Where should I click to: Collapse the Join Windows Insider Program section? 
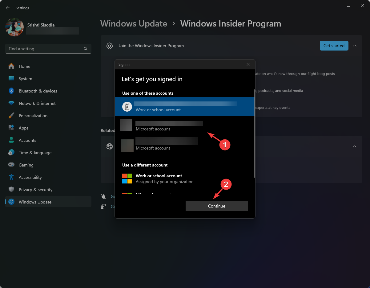click(355, 45)
